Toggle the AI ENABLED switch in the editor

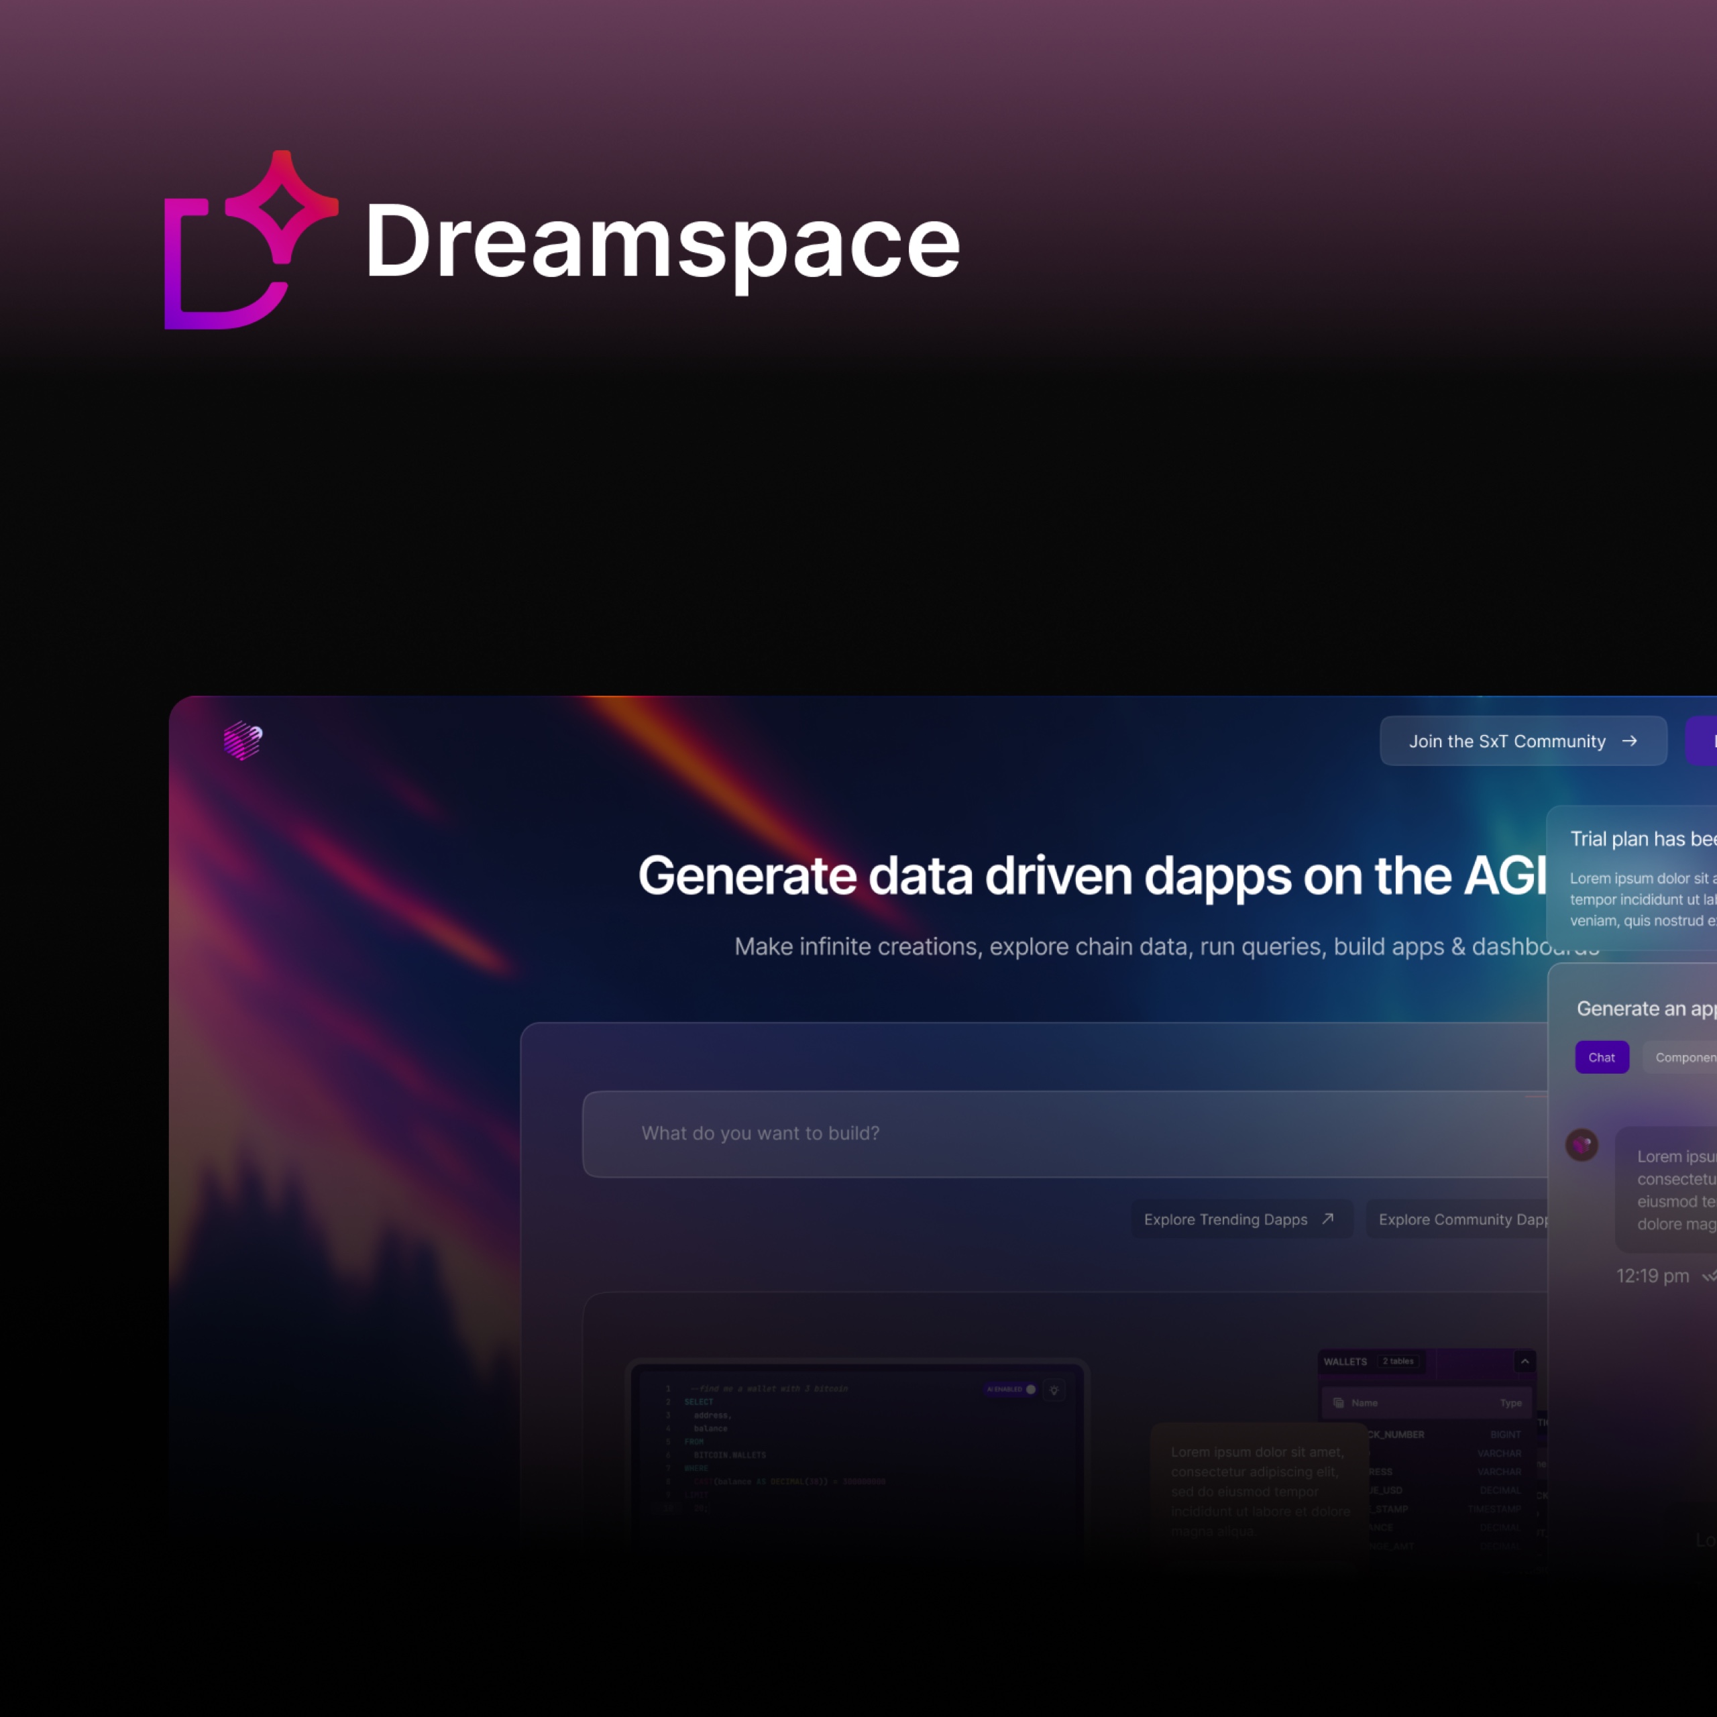pyautogui.click(x=1031, y=1390)
